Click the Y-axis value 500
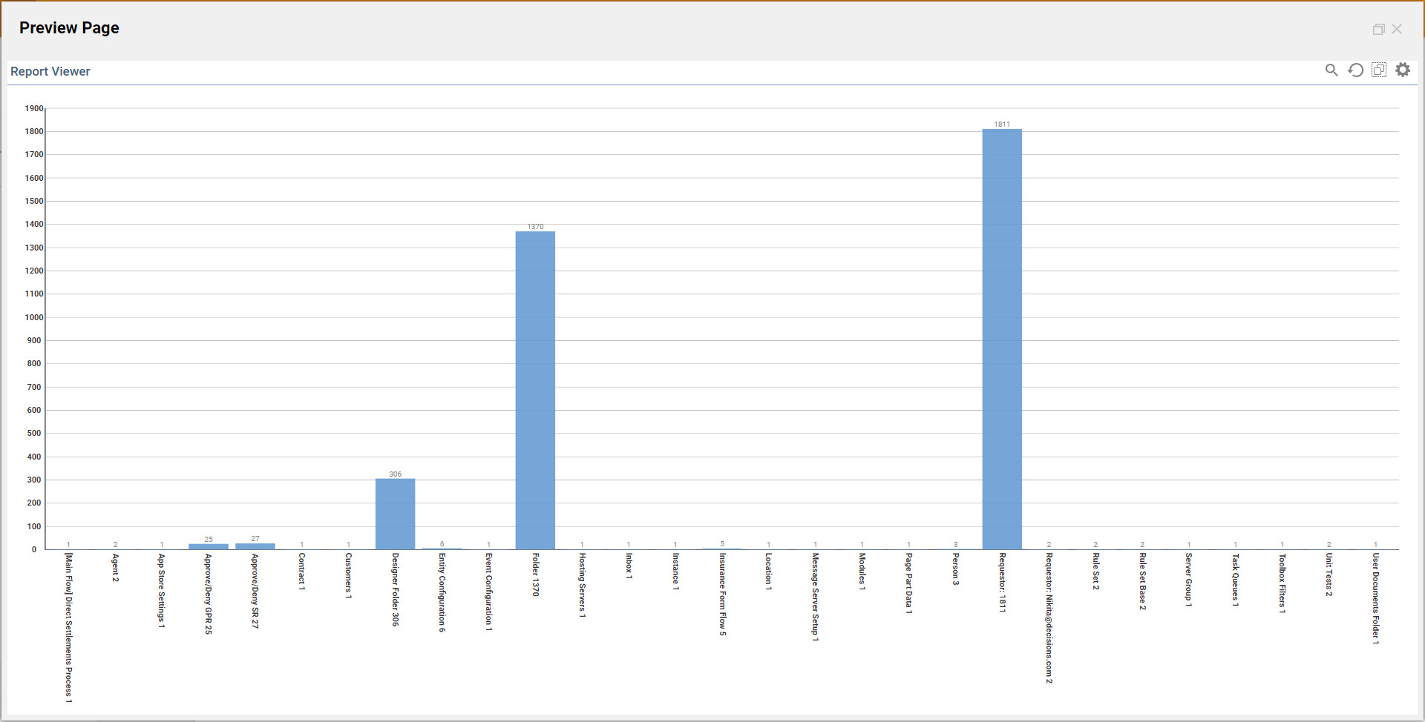The height and width of the screenshot is (722, 1425). tap(34, 433)
